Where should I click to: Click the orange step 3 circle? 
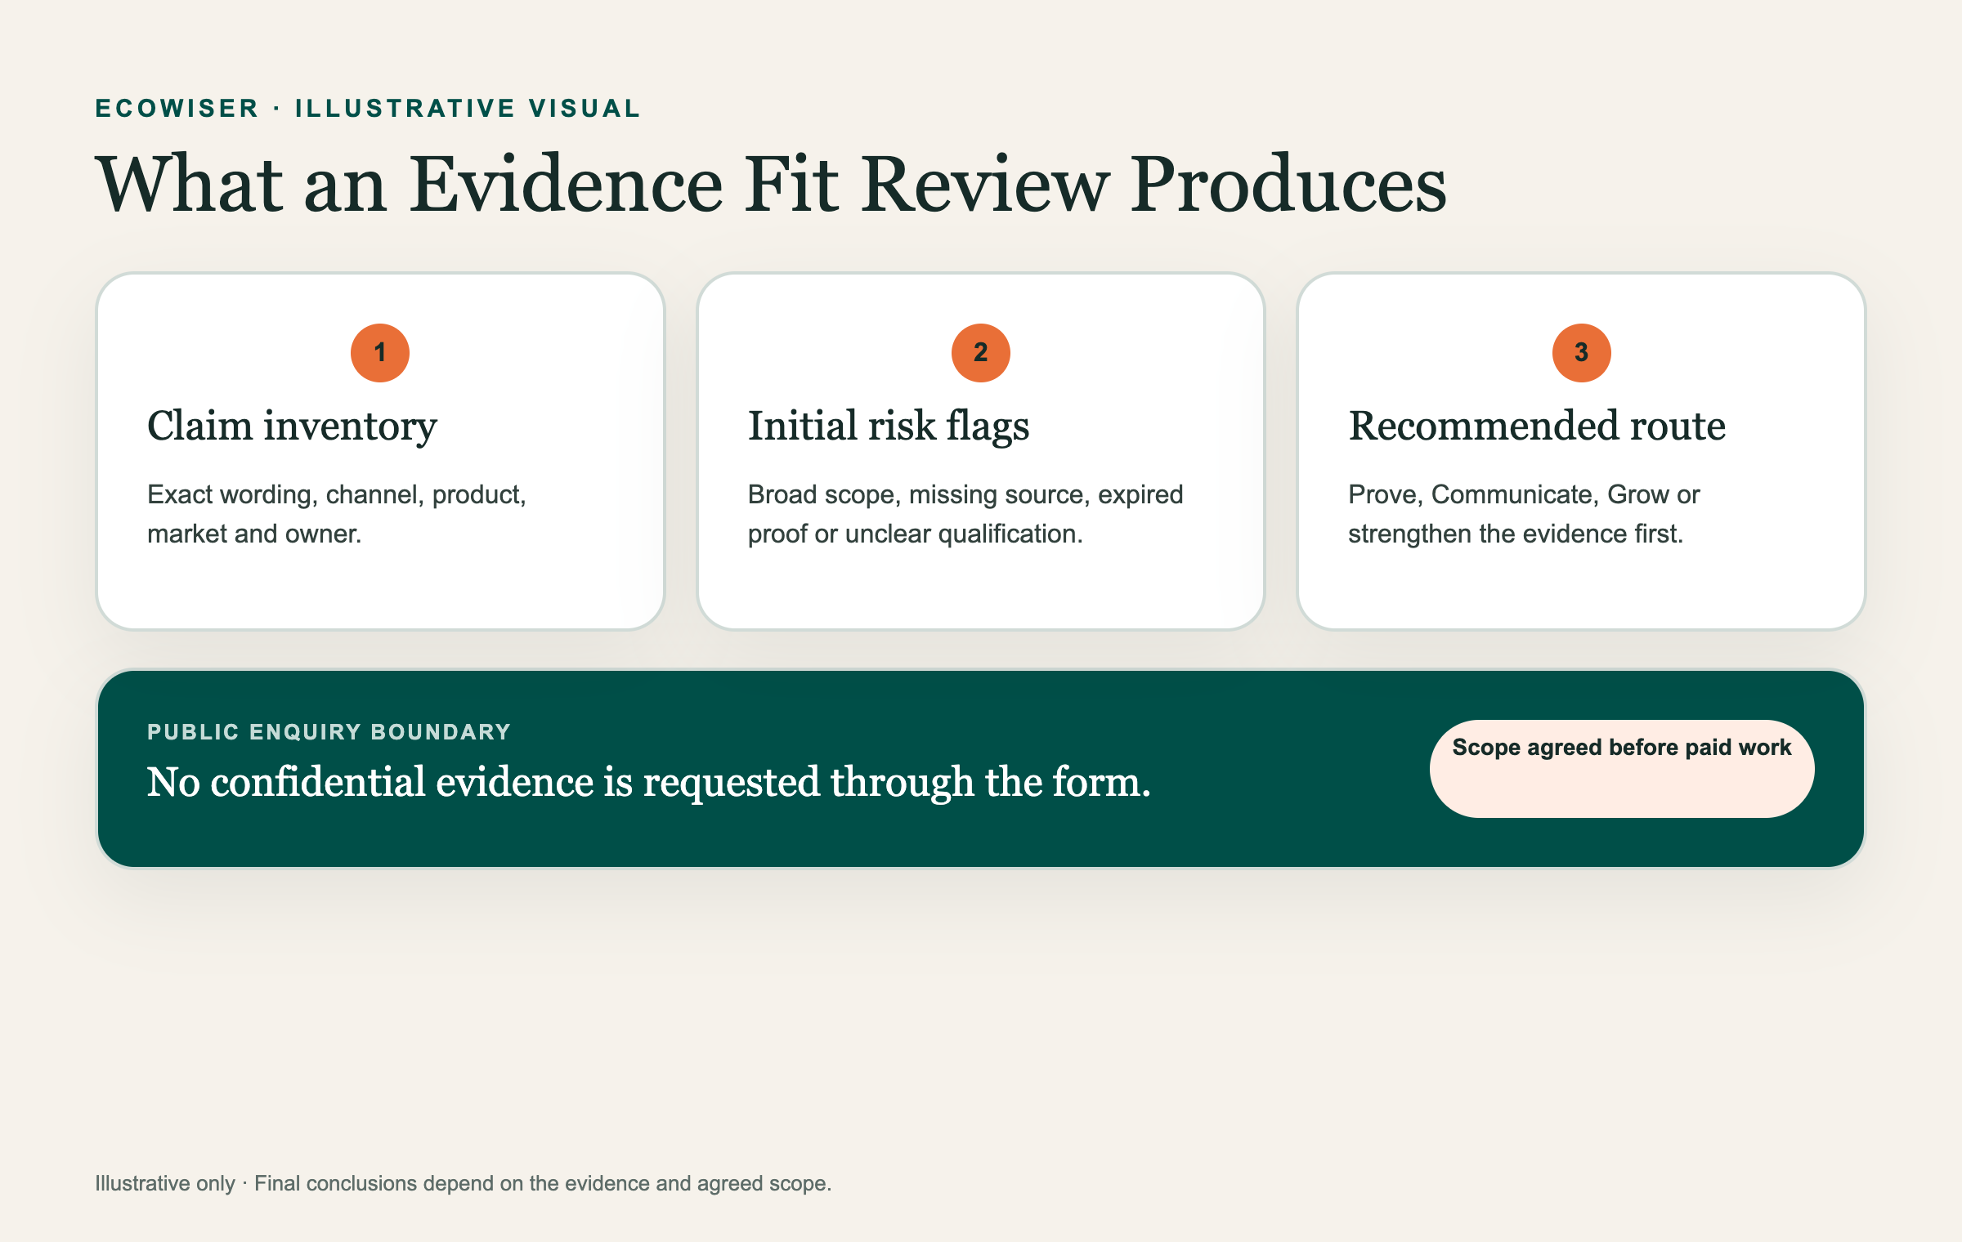click(1582, 352)
